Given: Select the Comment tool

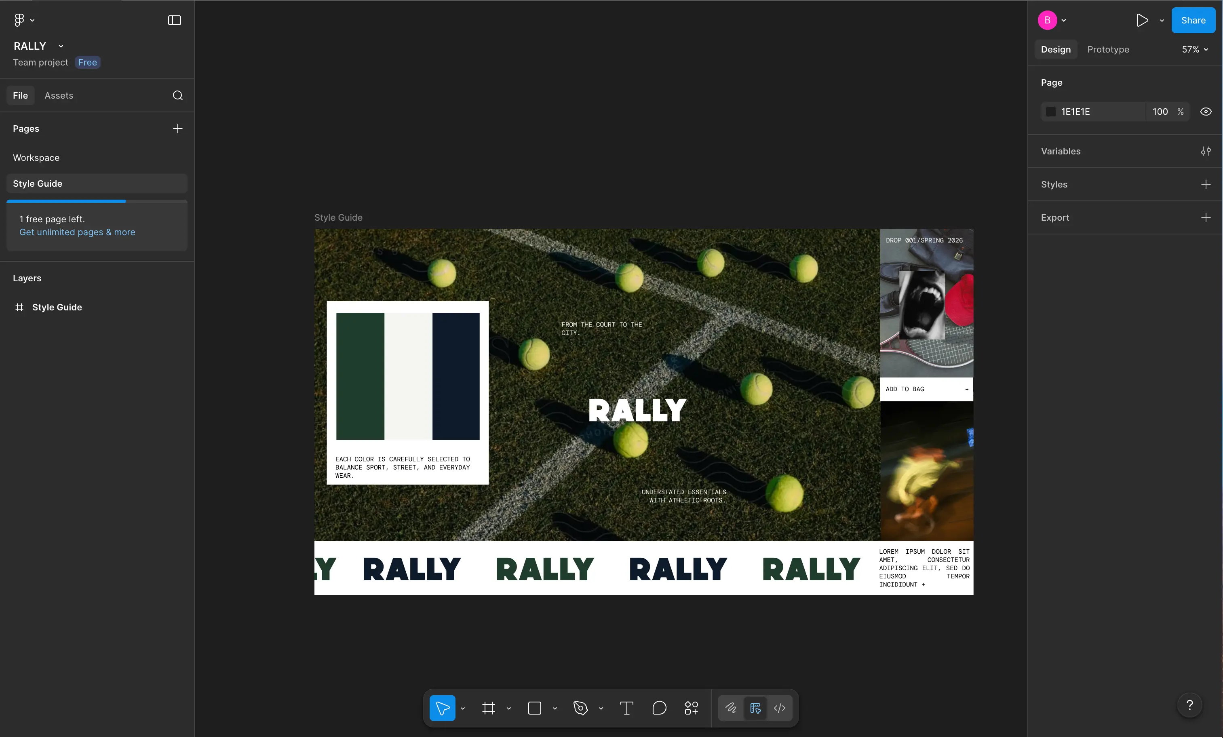Looking at the screenshot, I should [x=659, y=708].
